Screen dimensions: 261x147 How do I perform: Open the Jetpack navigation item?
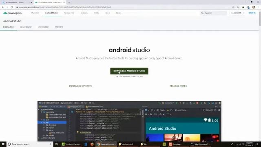pyautogui.click(x=84, y=13)
